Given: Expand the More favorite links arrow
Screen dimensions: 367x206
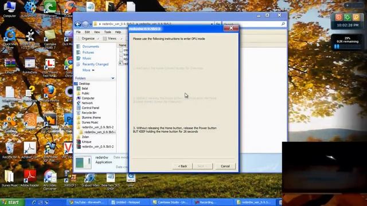Looking at the screenshot, I should (93, 70).
